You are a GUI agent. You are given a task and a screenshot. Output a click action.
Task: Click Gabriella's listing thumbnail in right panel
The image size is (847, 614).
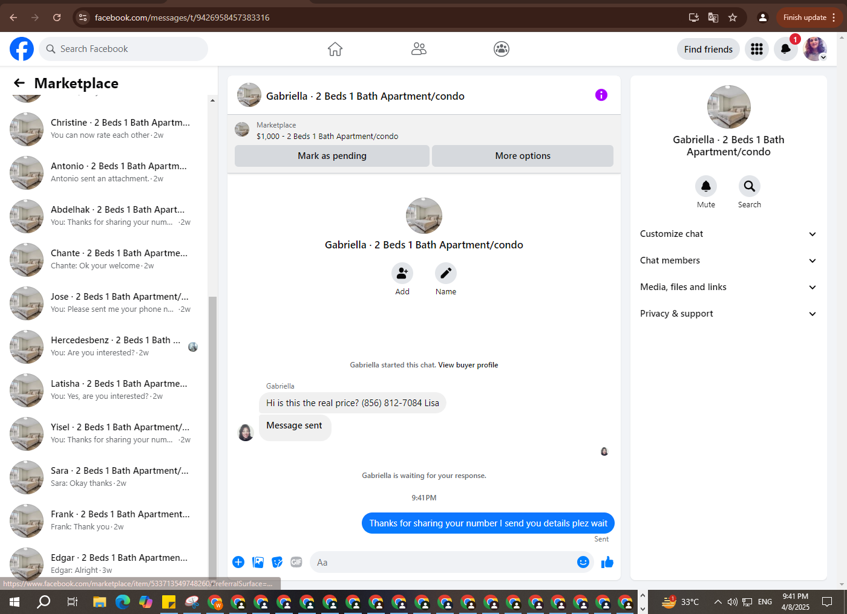[728, 107]
